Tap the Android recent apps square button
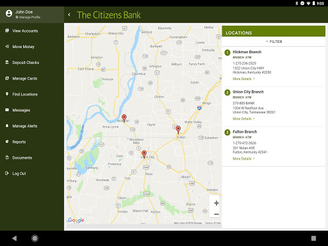The image size is (328, 246). [x=313, y=238]
